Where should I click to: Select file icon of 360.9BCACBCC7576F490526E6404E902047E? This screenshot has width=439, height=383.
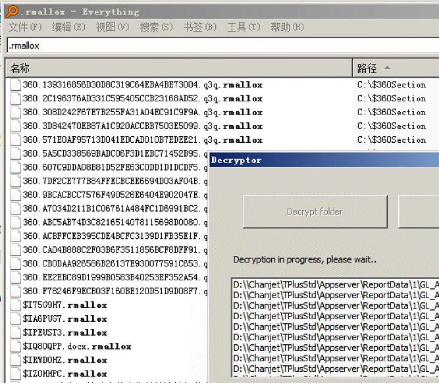pos(16,195)
